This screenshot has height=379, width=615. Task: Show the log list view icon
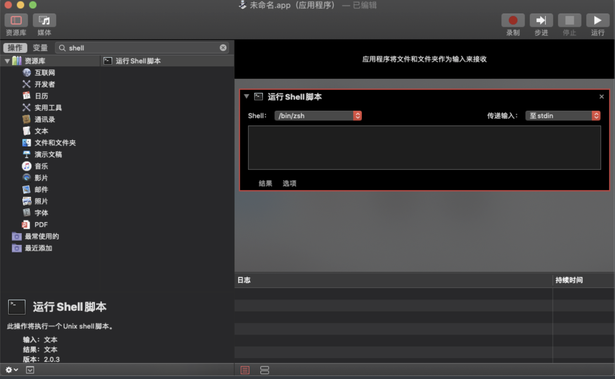pyautogui.click(x=245, y=370)
